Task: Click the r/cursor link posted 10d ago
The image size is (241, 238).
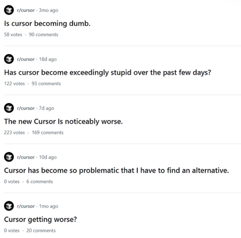Action: (26, 157)
